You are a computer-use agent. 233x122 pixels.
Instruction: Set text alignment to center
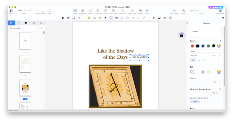pyautogui.click(x=199, y=60)
